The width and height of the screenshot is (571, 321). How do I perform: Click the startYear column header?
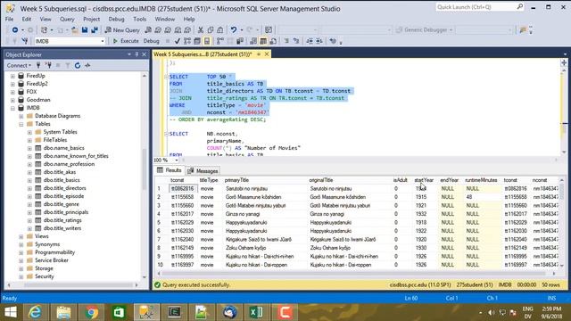click(x=424, y=180)
